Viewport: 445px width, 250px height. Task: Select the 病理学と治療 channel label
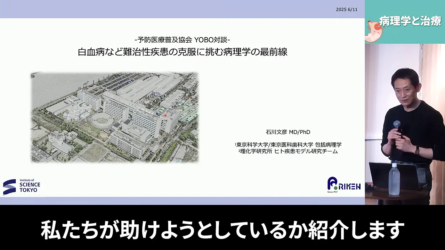pos(410,21)
